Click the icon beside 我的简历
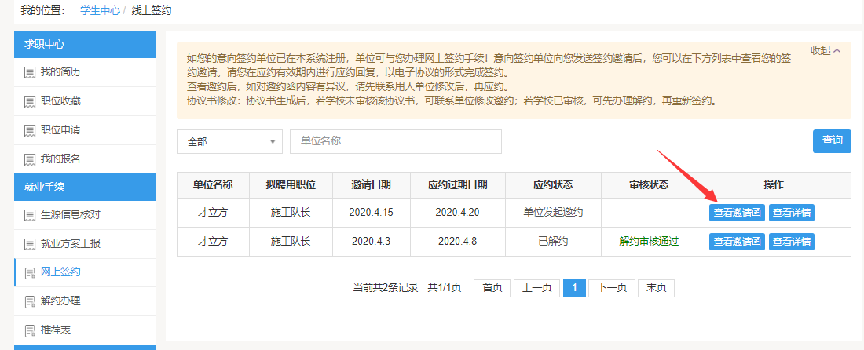Image resolution: width=864 pixels, height=350 pixels. pos(30,72)
